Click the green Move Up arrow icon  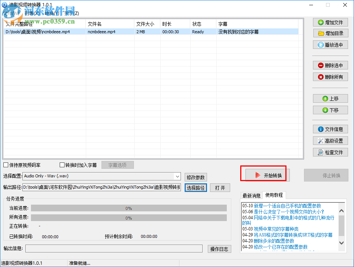pos(325,99)
